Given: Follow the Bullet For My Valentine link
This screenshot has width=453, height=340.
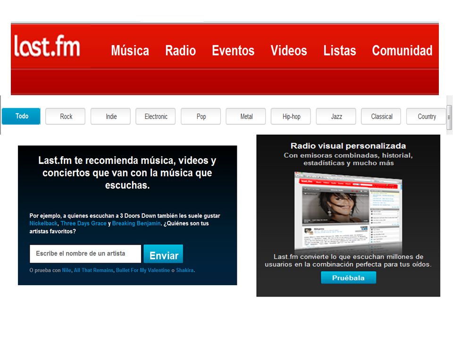Looking at the screenshot, I should [x=143, y=270].
